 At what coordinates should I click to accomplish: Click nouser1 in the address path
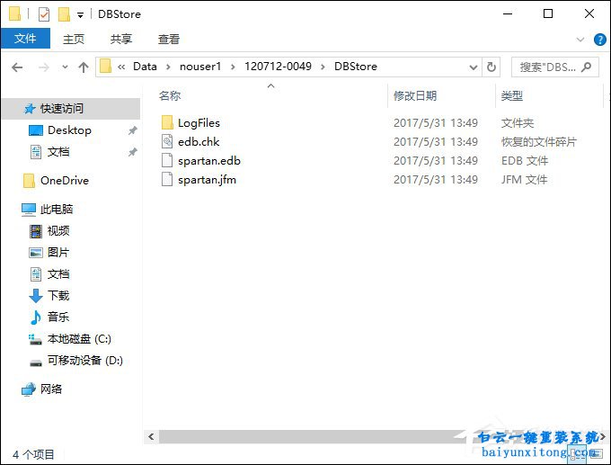point(200,67)
